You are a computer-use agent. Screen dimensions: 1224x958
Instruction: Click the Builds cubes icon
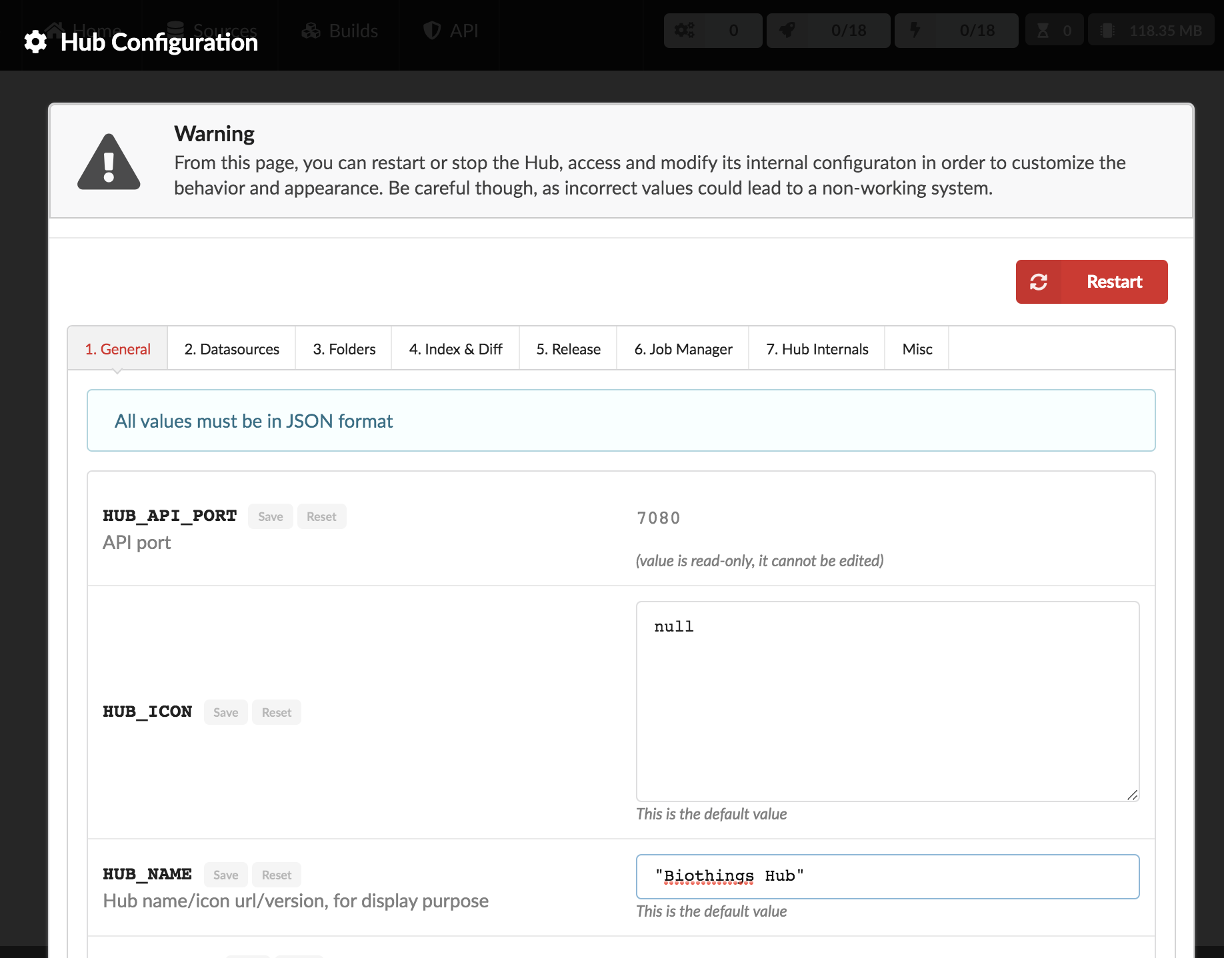[x=311, y=31]
